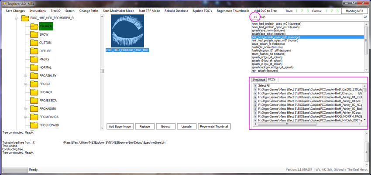Open the PROJACK folder icon
This screenshot has height=175, width=371.
(x=34, y=92)
